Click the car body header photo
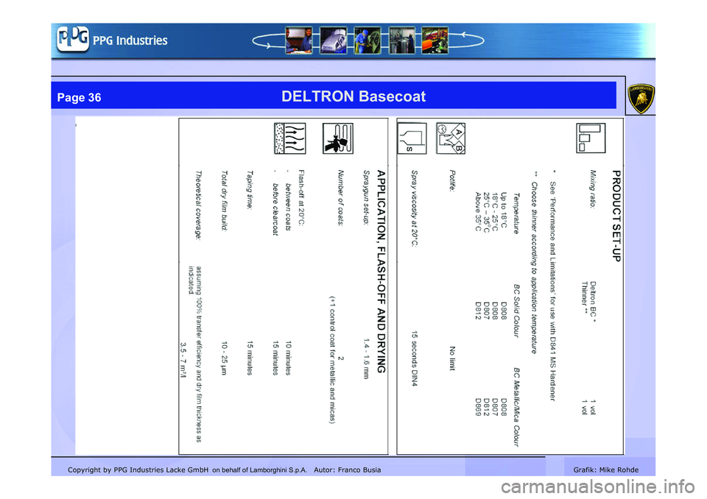 [333, 40]
